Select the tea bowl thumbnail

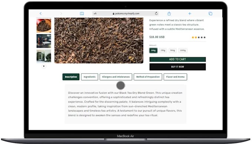coord(44,25)
